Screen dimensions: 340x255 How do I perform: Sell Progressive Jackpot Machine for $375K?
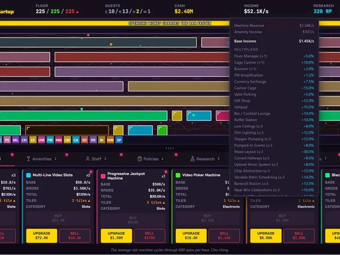tap(149, 235)
